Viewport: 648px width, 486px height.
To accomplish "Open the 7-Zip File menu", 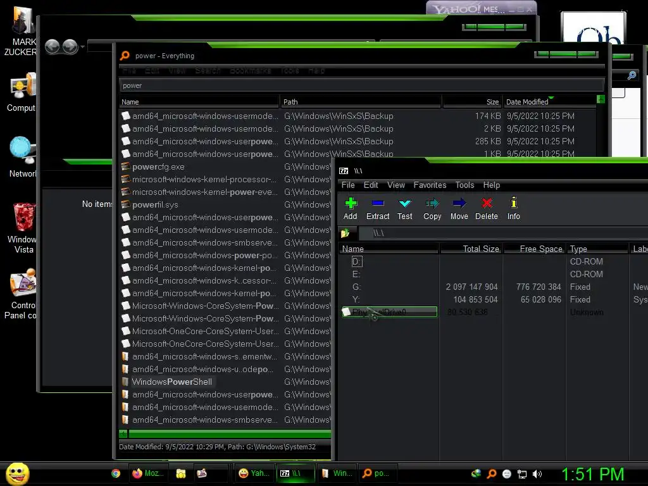I will tap(348, 185).
